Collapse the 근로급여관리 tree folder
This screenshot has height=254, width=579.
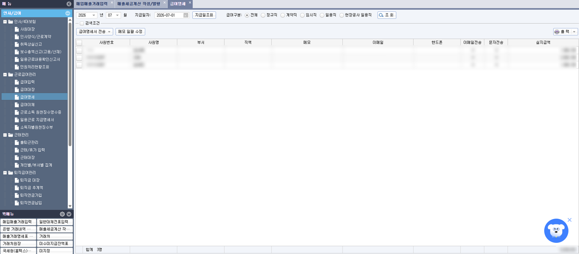tap(5, 75)
